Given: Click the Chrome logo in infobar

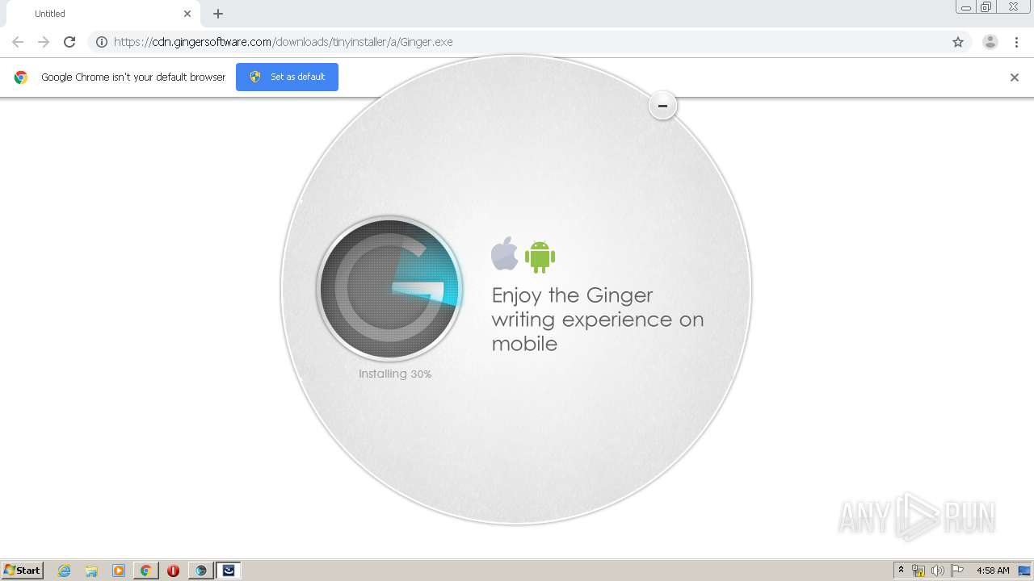Looking at the screenshot, I should [x=21, y=77].
